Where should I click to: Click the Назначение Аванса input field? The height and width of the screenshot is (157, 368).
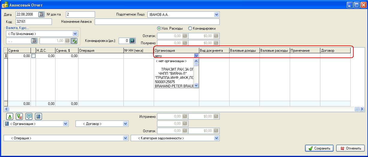click(157, 22)
